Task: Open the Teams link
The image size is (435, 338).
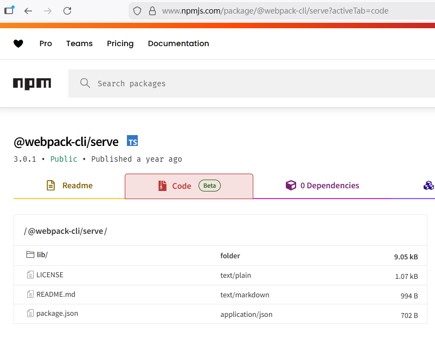Action: point(79,43)
